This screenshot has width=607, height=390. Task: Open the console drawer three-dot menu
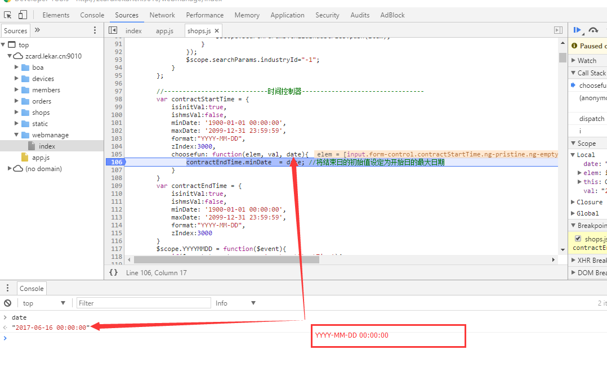click(7, 288)
